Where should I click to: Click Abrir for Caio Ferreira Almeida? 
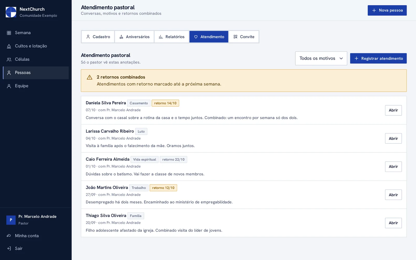pos(393,167)
